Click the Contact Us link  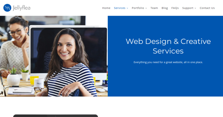[207, 8]
